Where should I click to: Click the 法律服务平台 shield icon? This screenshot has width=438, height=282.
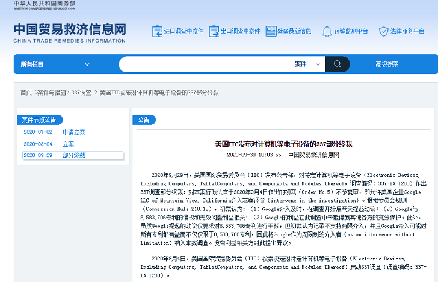[383, 31]
